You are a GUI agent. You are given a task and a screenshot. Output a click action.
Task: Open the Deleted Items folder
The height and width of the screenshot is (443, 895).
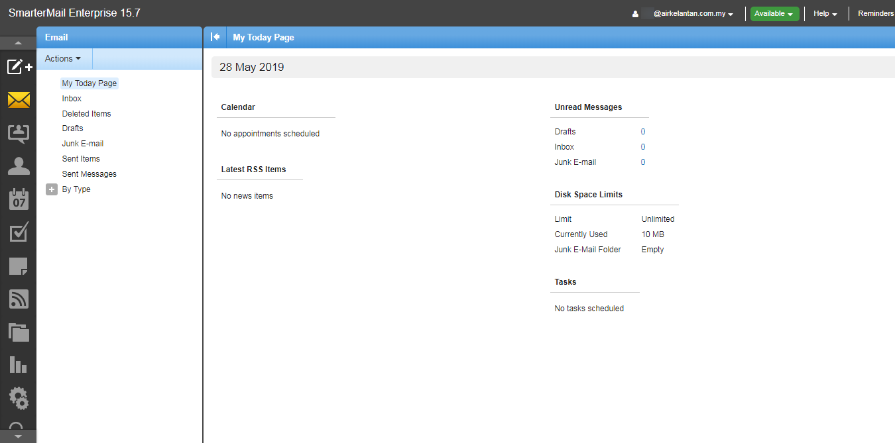[86, 114]
